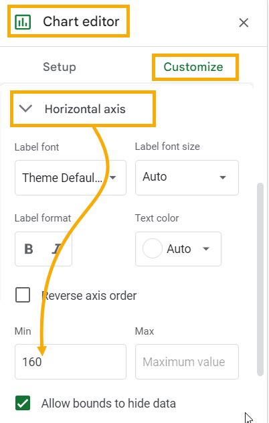Uncheck Allow bounds to hide data
Viewport: 269px width, 423px height.
[23, 403]
